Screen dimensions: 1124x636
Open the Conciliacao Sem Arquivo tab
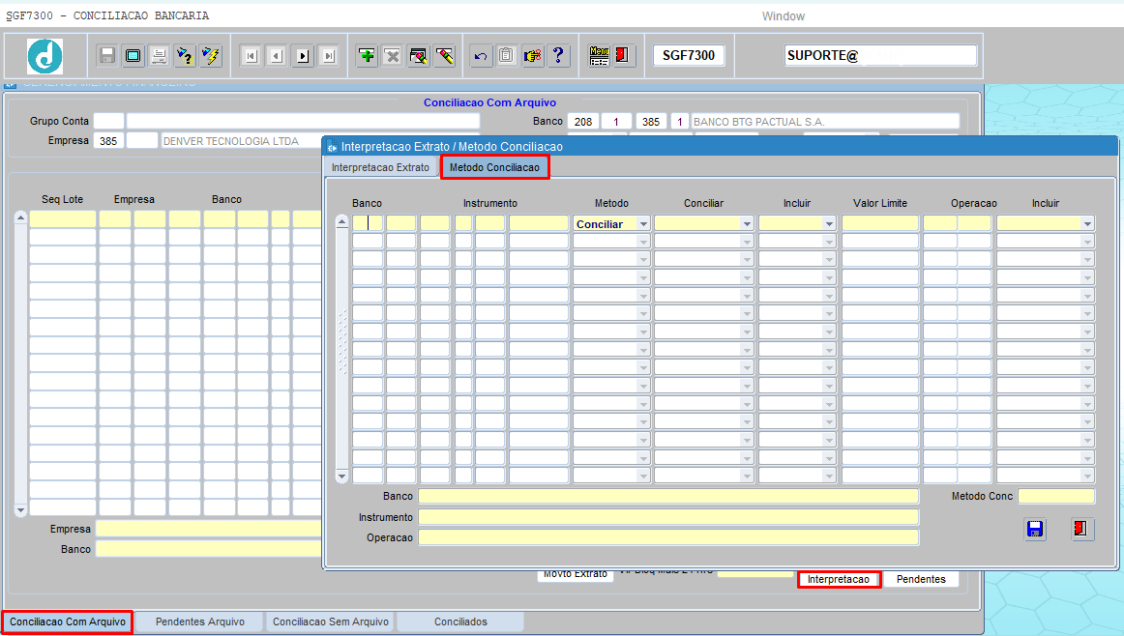pyautogui.click(x=331, y=622)
